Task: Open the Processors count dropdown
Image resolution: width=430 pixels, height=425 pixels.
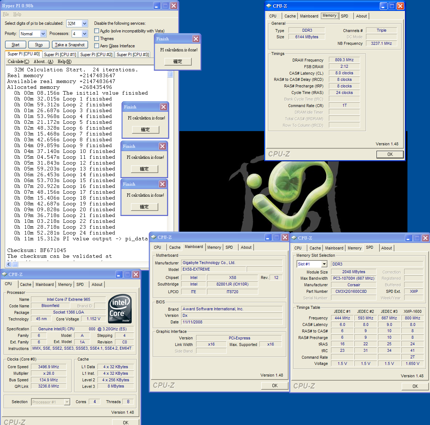Action: click(x=84, y=34)
